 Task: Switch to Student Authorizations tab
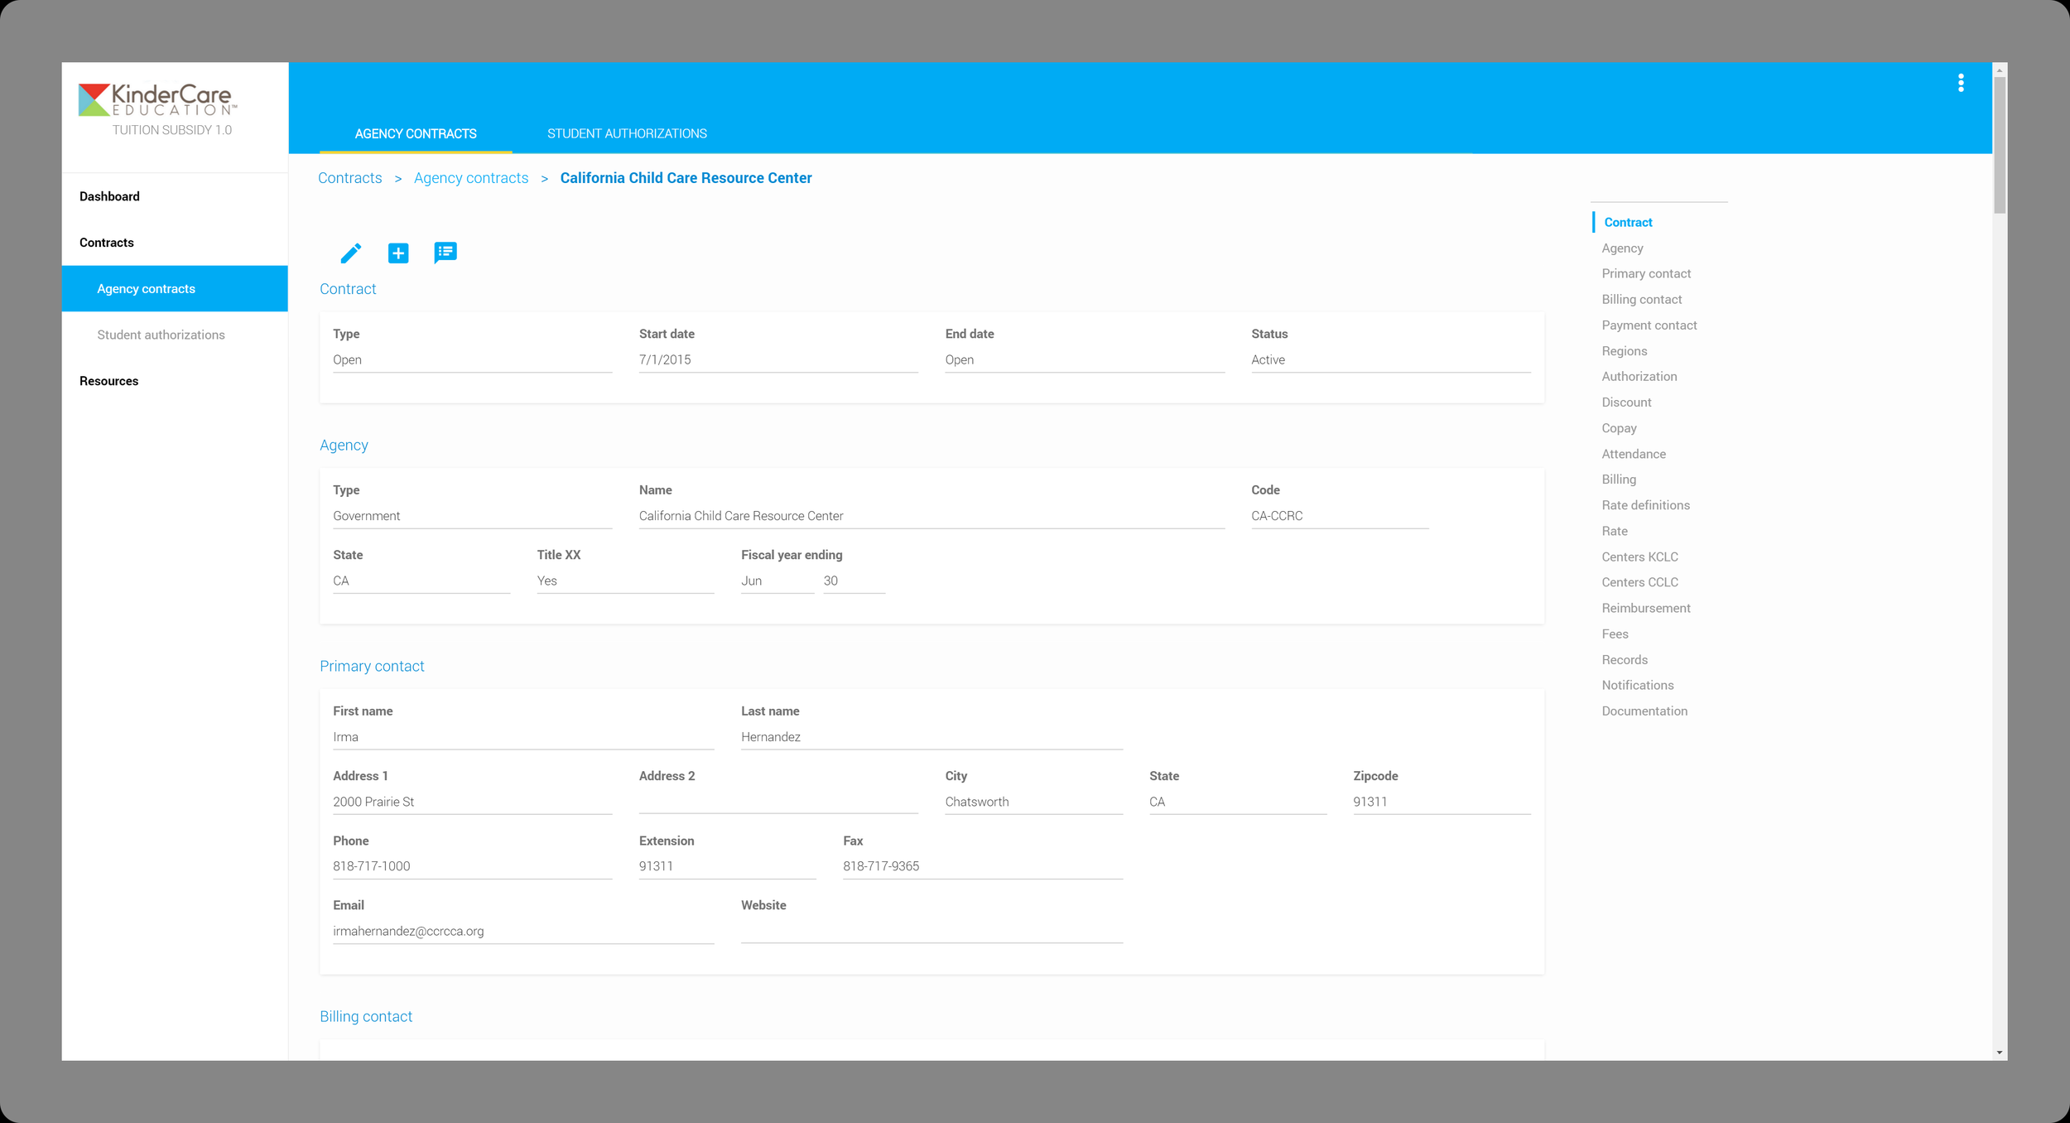coord(627,133)
